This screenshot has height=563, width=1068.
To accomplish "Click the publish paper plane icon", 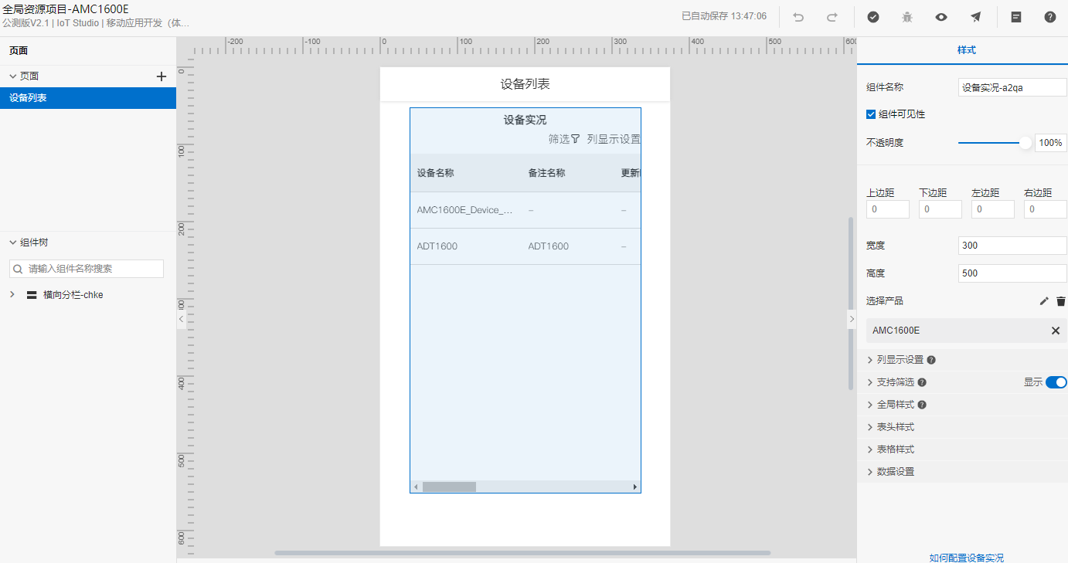I will tap(976, 17).
